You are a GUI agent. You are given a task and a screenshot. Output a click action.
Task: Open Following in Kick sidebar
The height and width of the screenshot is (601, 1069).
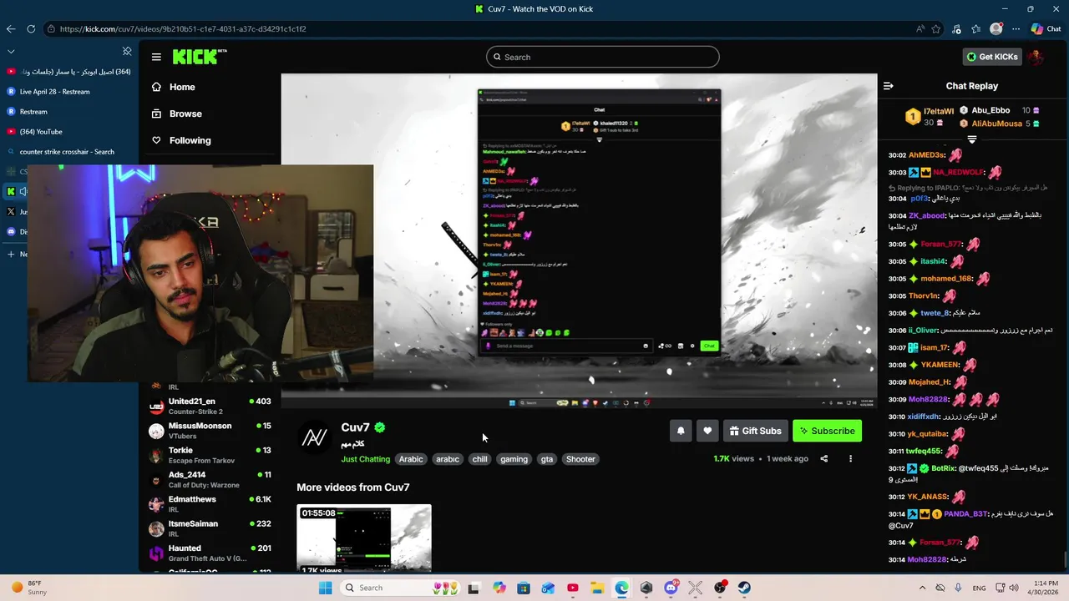pyautogui.click(x=181, y=140)
